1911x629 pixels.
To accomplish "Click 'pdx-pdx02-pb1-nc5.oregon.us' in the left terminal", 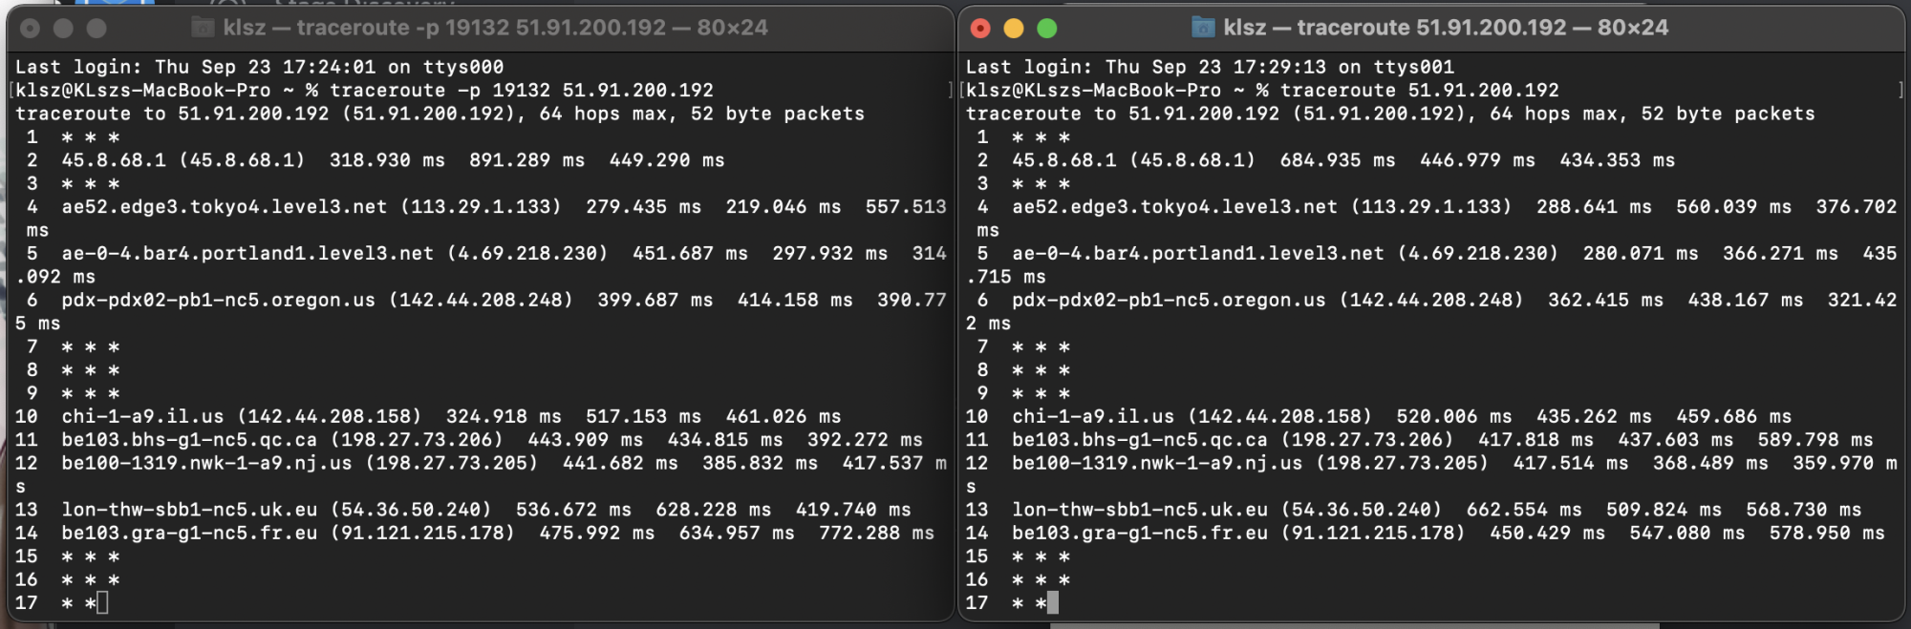I will pyautogui.click(x=219, y=301).
